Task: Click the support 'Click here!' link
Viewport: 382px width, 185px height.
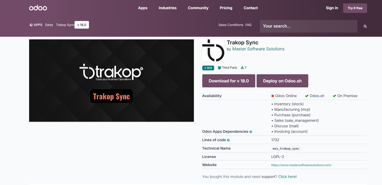Action: click(x=288, y=177)
